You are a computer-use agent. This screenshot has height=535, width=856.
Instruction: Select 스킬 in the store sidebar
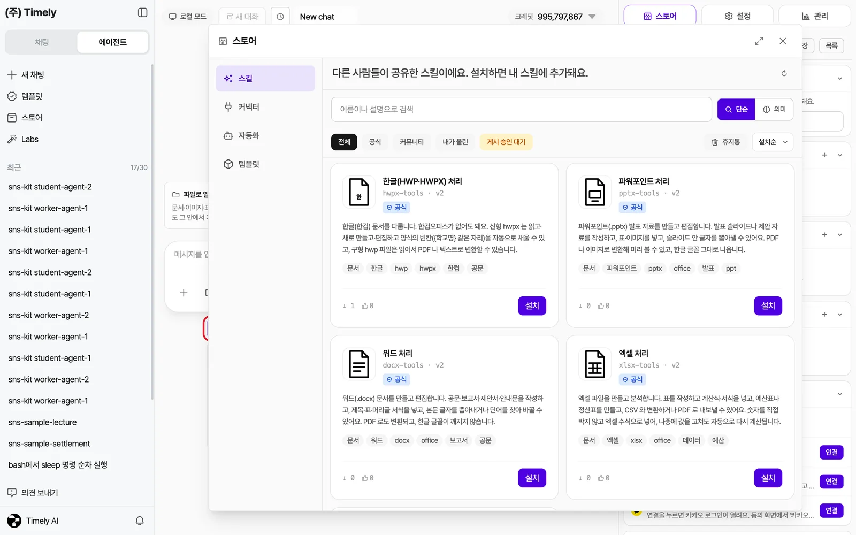click(265, 79)
